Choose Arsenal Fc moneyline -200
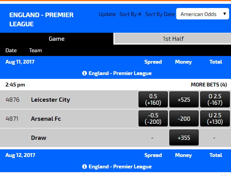 [x=184, y=119]
